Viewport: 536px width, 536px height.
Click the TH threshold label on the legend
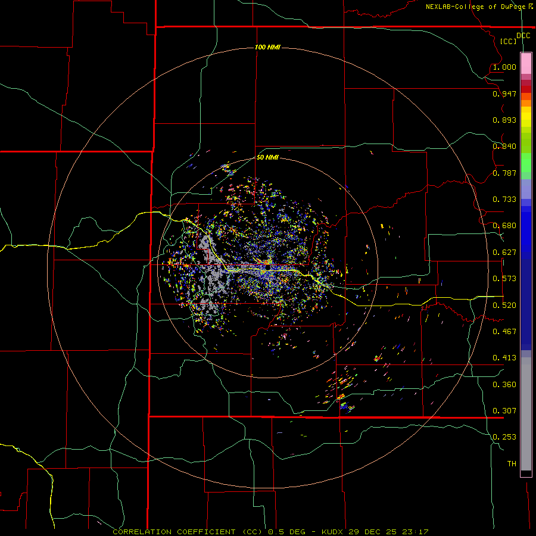click(512, 464)
